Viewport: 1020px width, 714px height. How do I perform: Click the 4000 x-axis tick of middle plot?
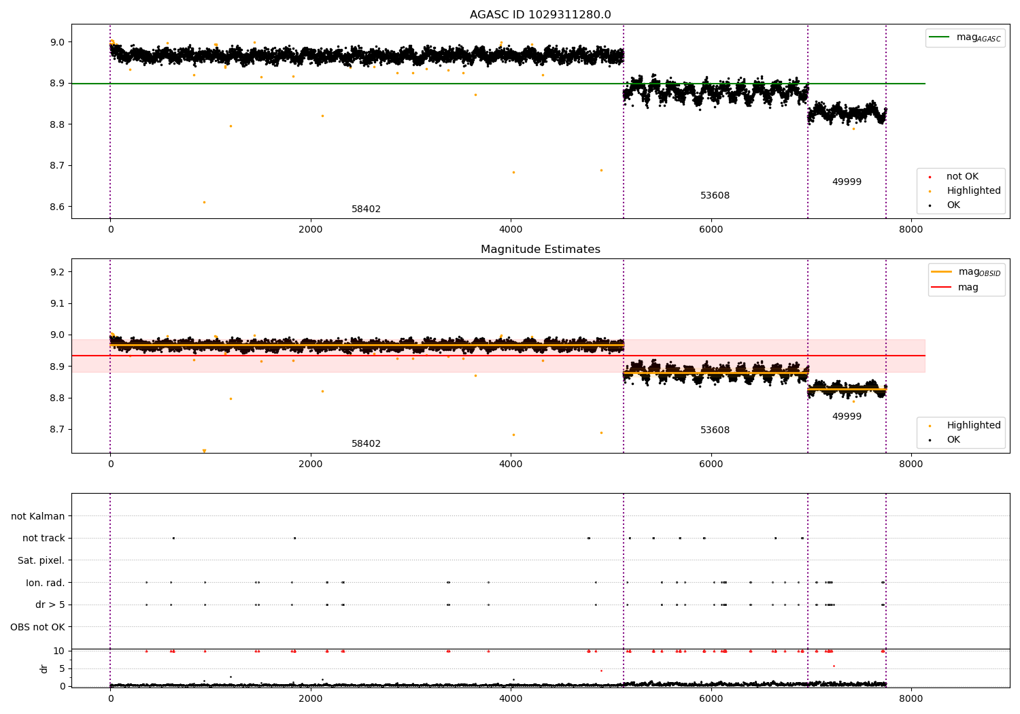(x=511, y=464)
